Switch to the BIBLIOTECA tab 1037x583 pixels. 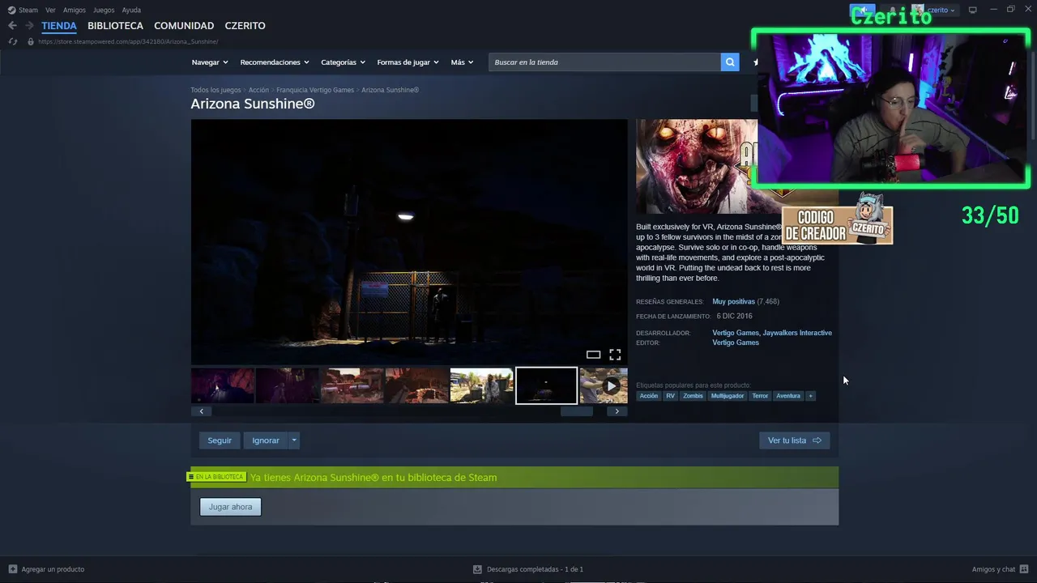tap(115, 26)
